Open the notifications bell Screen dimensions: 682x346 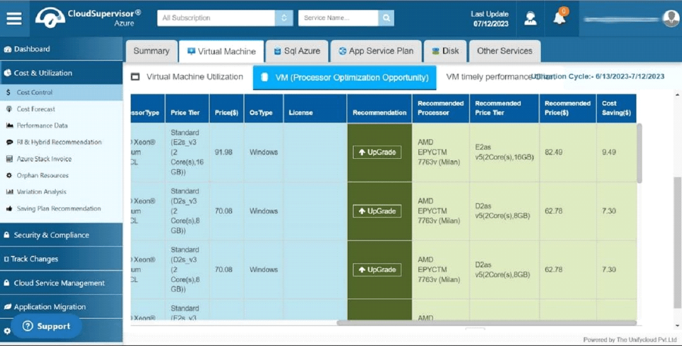[x=560, y=18]
